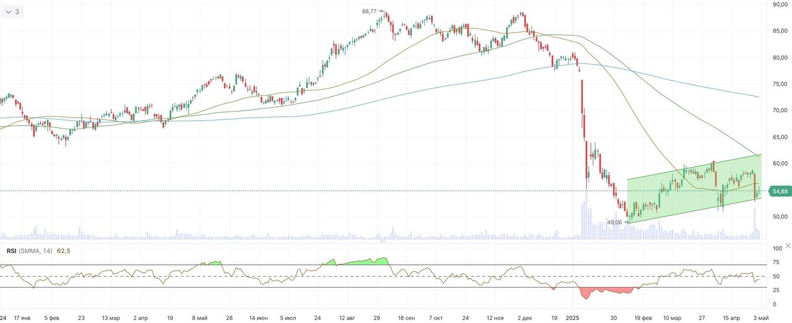792x323 pixels.
Task: Close the RSI indicator panel
Action: (787, 246)
